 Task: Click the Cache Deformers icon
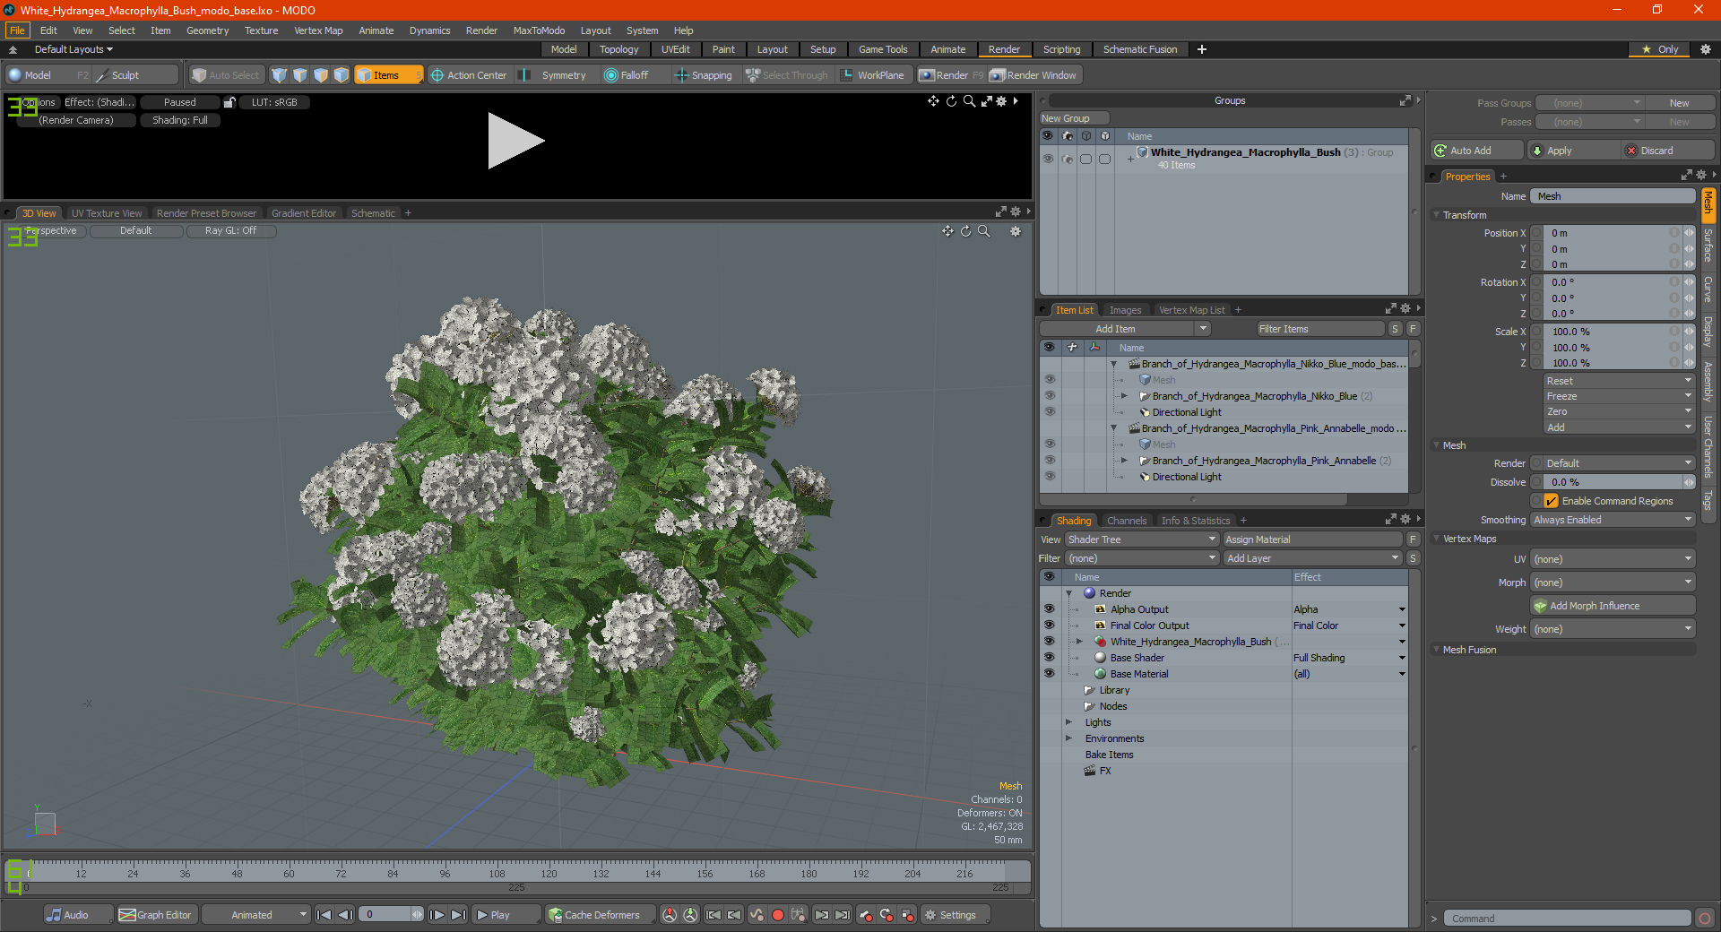(556, 915)
